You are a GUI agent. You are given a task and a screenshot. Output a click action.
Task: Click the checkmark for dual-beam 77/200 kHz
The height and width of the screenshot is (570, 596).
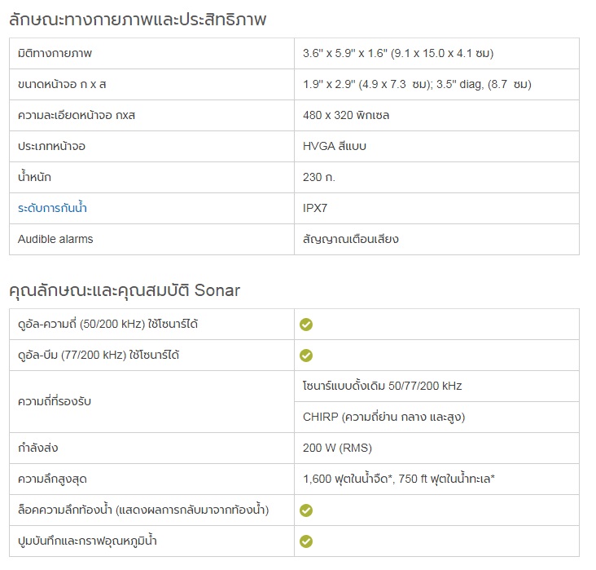tap(306, 356)
